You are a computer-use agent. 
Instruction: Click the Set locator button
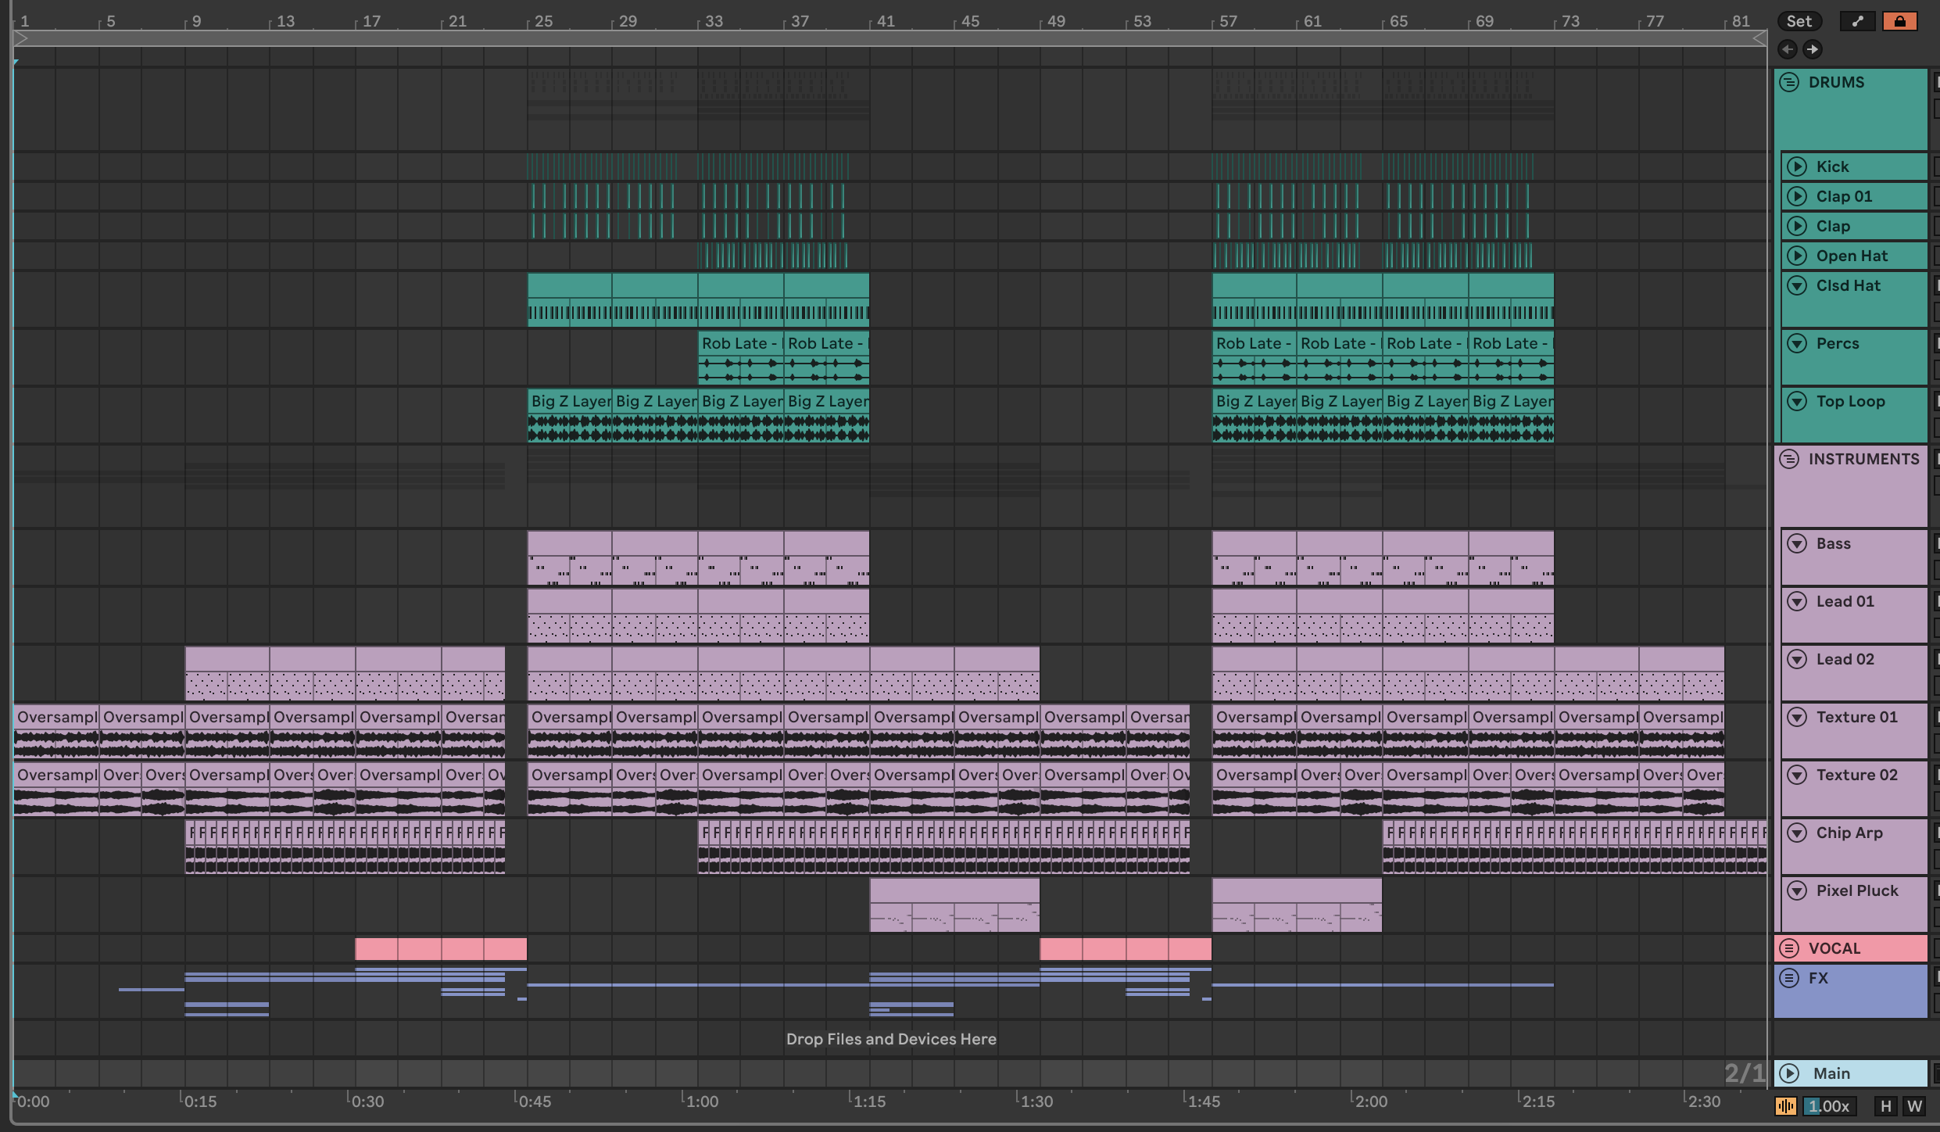coord(1799,21)
